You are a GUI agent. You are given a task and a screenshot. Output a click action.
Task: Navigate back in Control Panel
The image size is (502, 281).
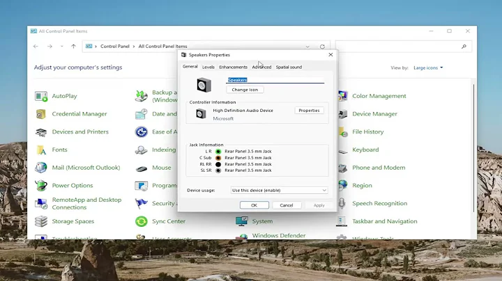[36, 47]
